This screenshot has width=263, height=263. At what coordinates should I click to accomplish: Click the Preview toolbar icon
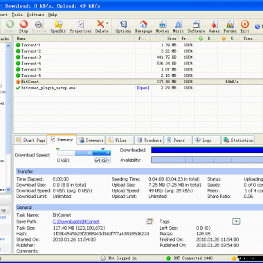39,26
